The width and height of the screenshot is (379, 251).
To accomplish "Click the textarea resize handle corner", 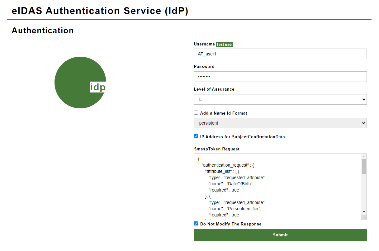I will point(364,218).
